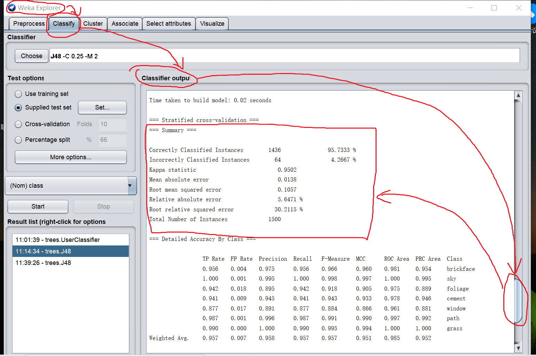The width and height of the screenshot is (536, 356).
Task: Click the Stop button
Action: pyautogui.click(x=103, y=207)
